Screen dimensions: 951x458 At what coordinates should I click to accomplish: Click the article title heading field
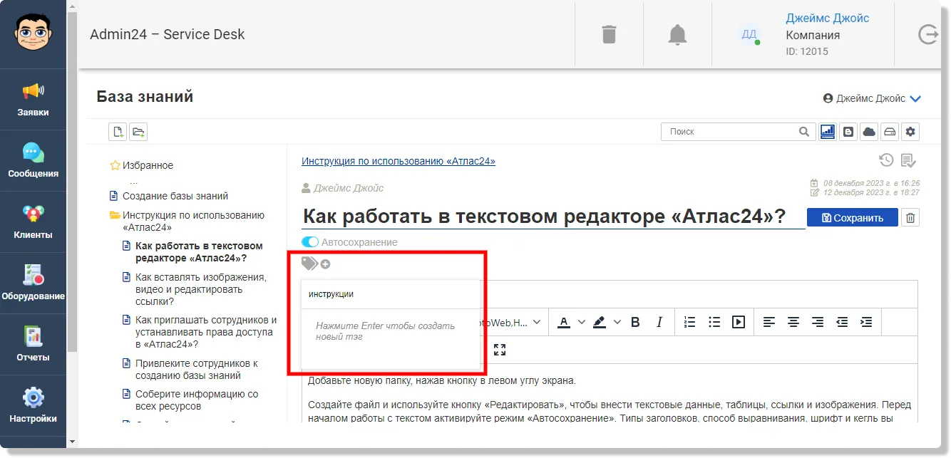553,217
